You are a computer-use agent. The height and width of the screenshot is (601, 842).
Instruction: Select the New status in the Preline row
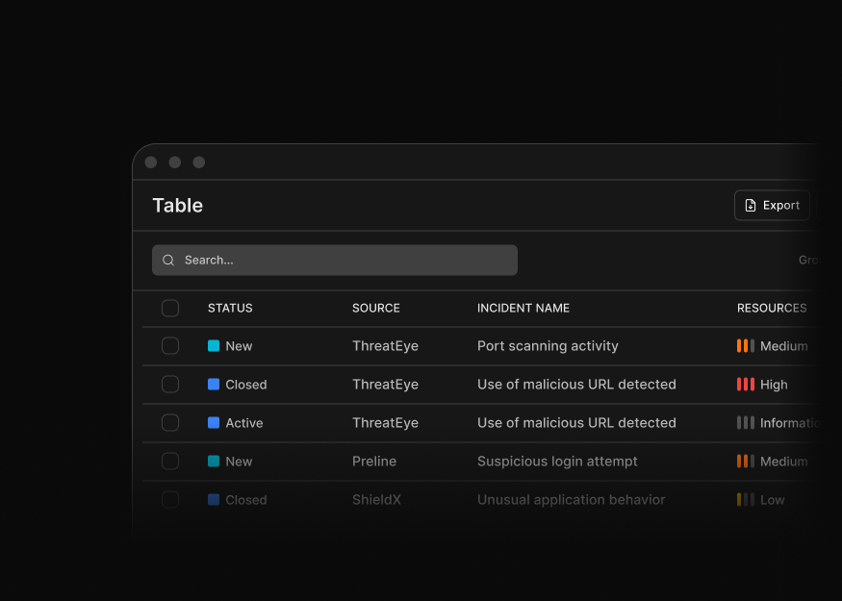[x=239, y=462]
